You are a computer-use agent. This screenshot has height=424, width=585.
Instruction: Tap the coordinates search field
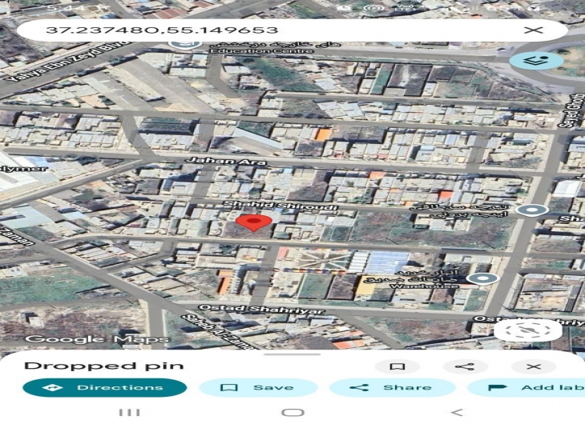(x=272, y=30)
